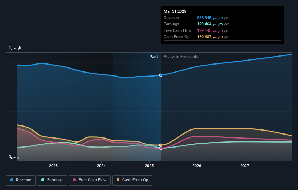Viewport: 298px width, 190px height.
Task: Click the 2026 x-axis label
Action: coord(197,166)
